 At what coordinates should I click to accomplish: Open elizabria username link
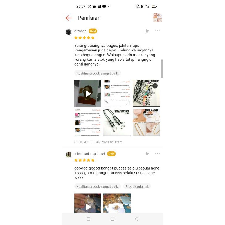[x=80, y=31]
